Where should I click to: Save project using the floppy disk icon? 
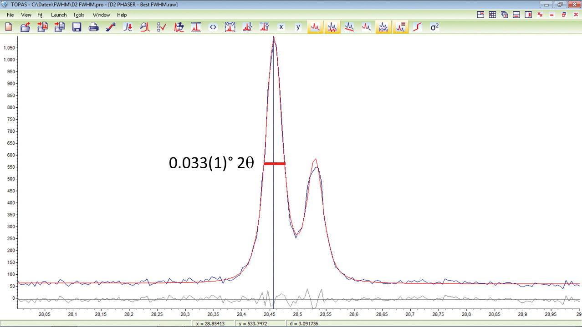coord(77,27)
